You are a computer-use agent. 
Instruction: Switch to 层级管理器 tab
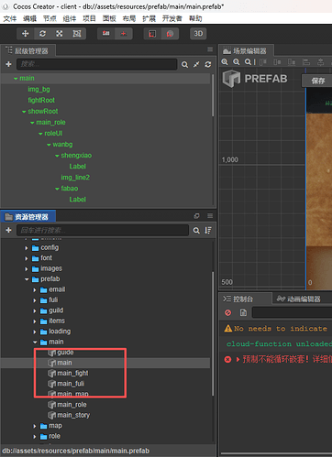(28, 50)
